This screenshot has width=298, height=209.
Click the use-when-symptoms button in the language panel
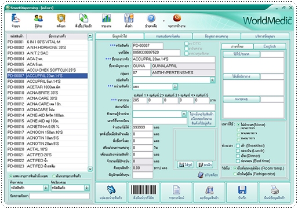pos(241,76)
